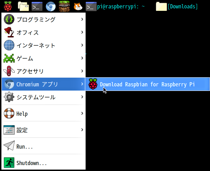Screen dimensions: 210x171
Task: Open the Raspberry Pi main menu button
Action: pos(8,6)
